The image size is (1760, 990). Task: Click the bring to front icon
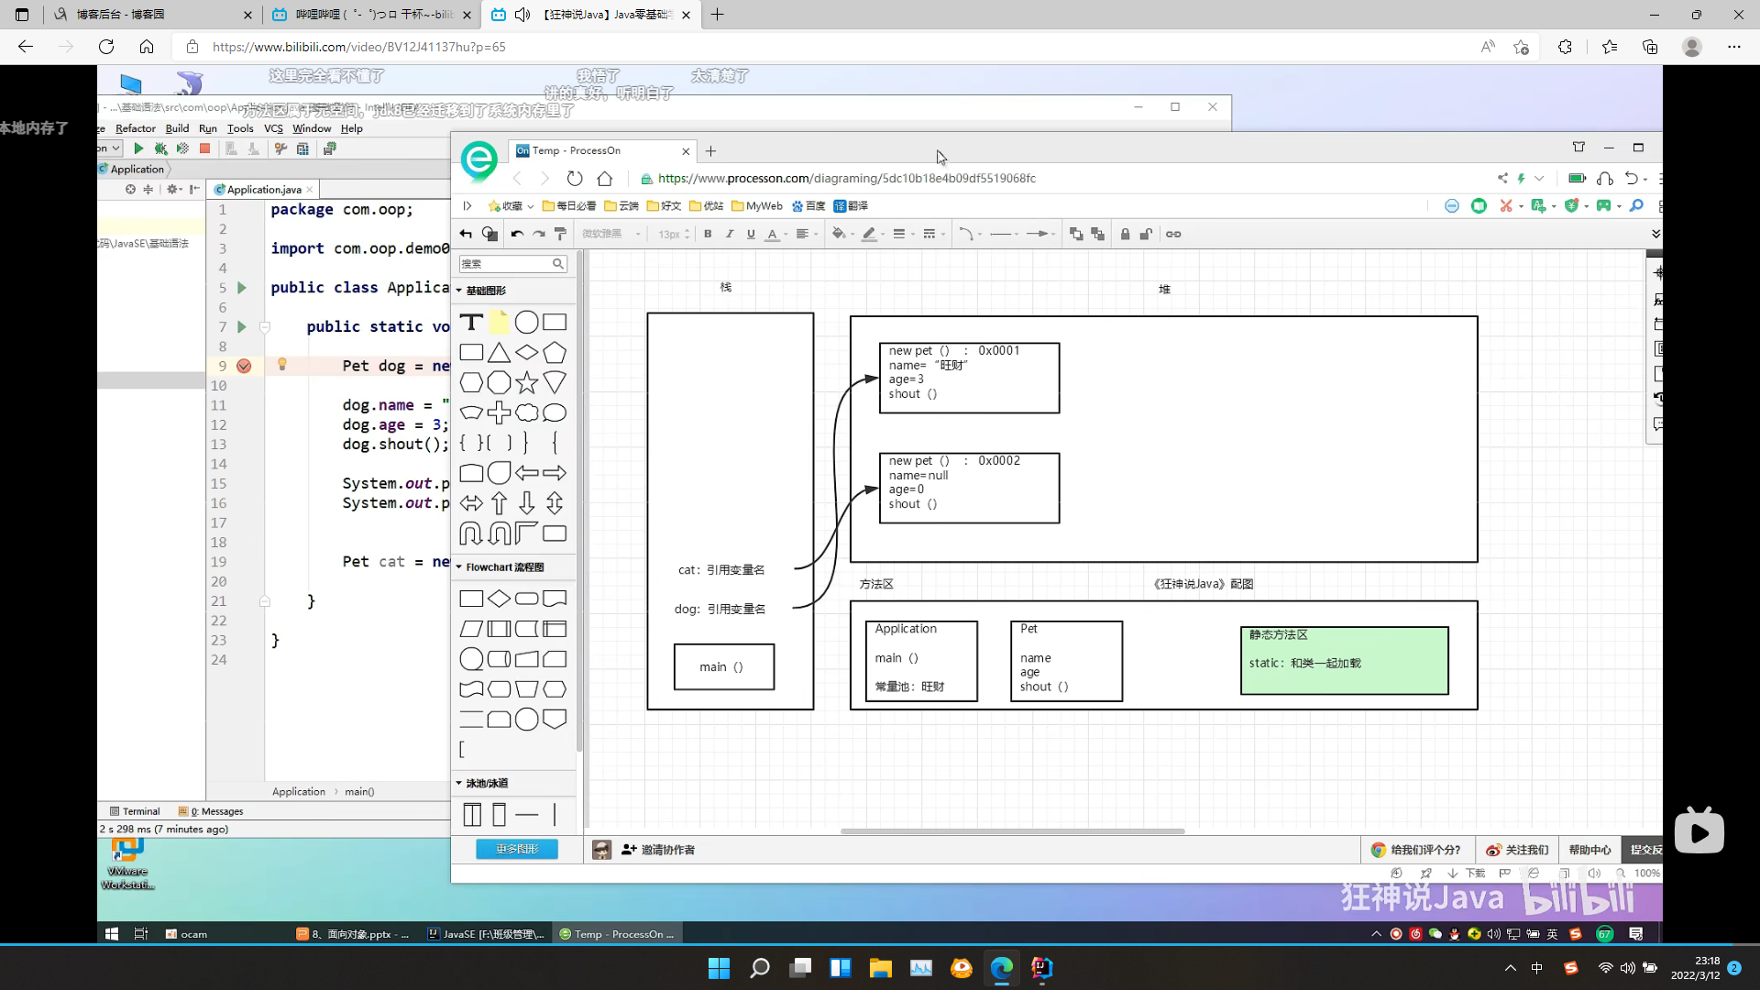coord(1076,234)
